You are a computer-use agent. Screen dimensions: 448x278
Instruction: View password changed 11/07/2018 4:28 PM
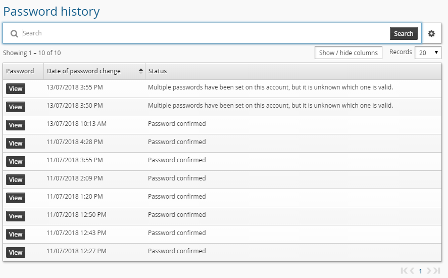coord(16,144)
